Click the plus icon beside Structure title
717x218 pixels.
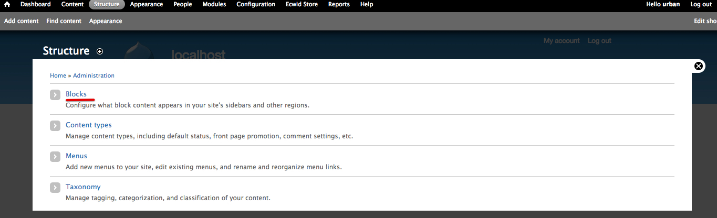[x=100, y=51]
